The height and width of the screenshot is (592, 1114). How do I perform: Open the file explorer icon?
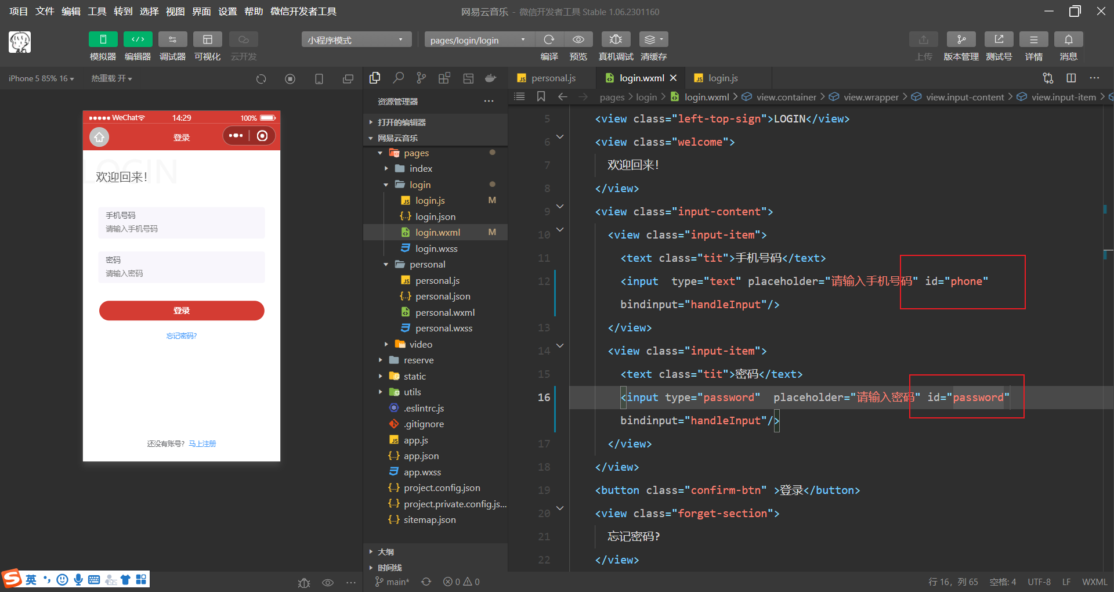pos(375,78)
